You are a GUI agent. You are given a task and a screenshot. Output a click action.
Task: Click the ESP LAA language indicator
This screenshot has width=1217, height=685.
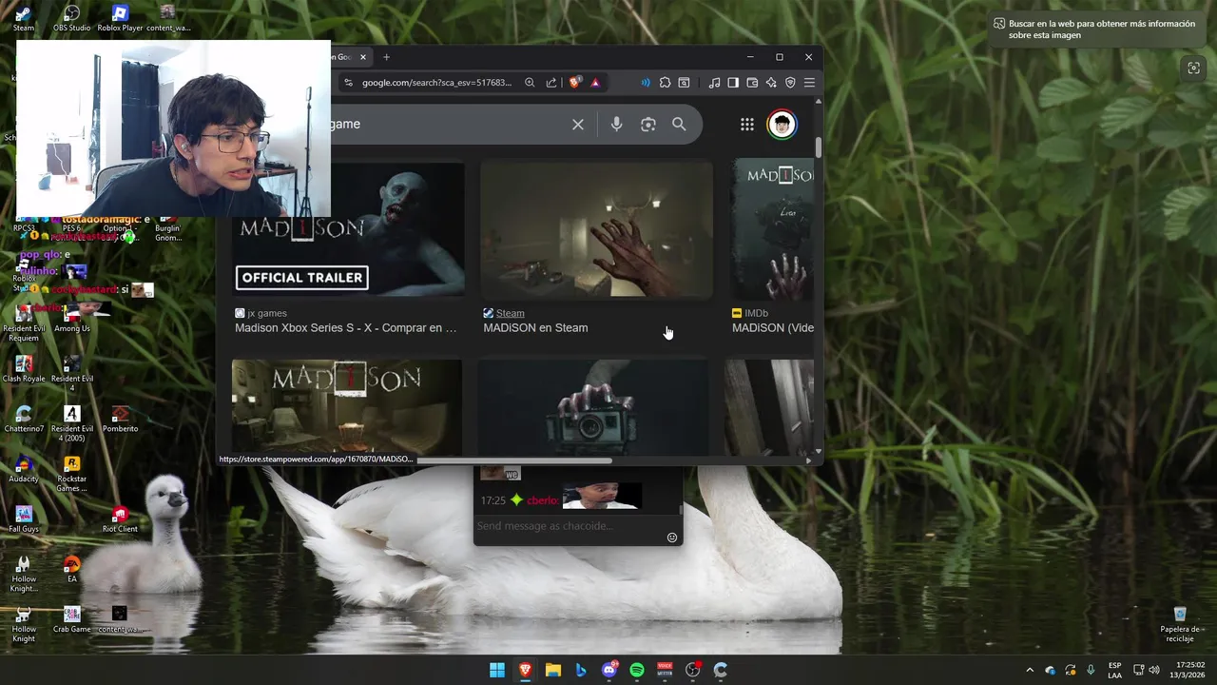coord(1114,670)
